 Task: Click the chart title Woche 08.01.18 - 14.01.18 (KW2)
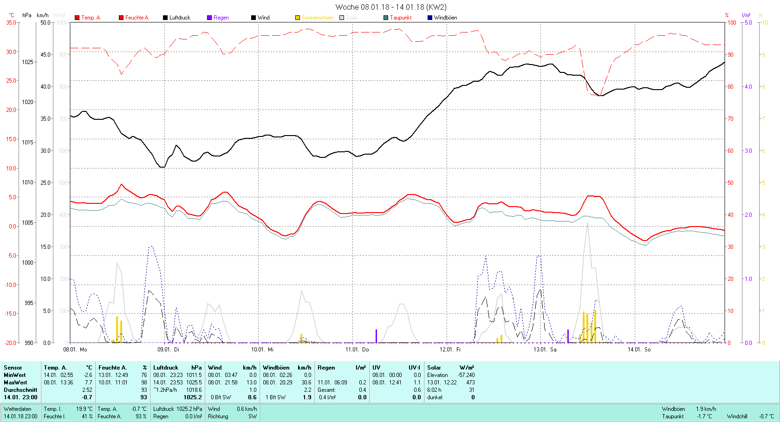[x=391, y=7]
